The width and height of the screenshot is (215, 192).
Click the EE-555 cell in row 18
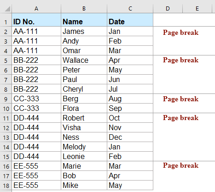click(x=36, y=185)
